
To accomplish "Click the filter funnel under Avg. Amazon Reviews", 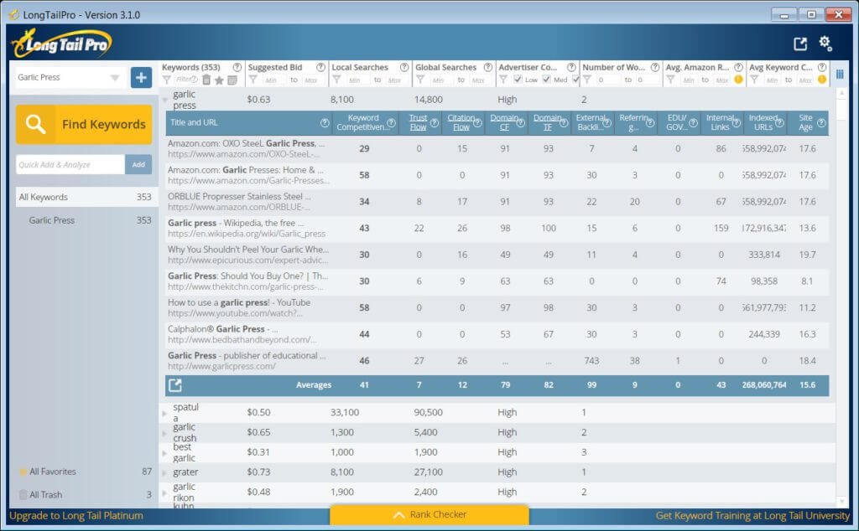I will pos(670,80).
